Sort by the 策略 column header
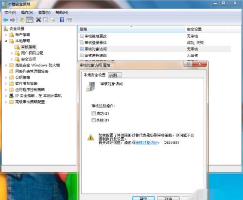 [x=131, y=29]
